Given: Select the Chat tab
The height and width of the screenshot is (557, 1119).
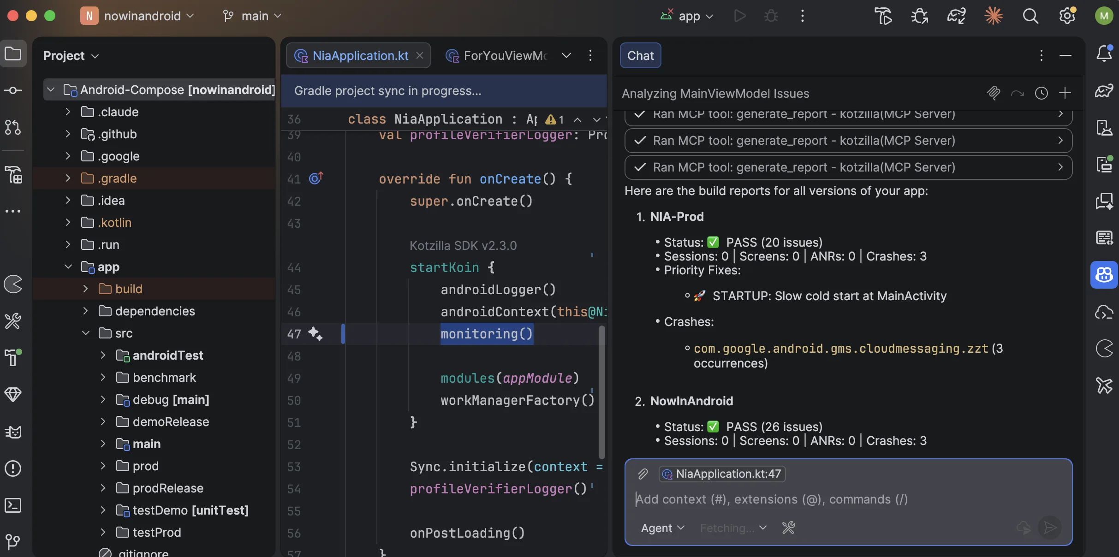Looking at the screenshot, I should click(x=640, y=55).
